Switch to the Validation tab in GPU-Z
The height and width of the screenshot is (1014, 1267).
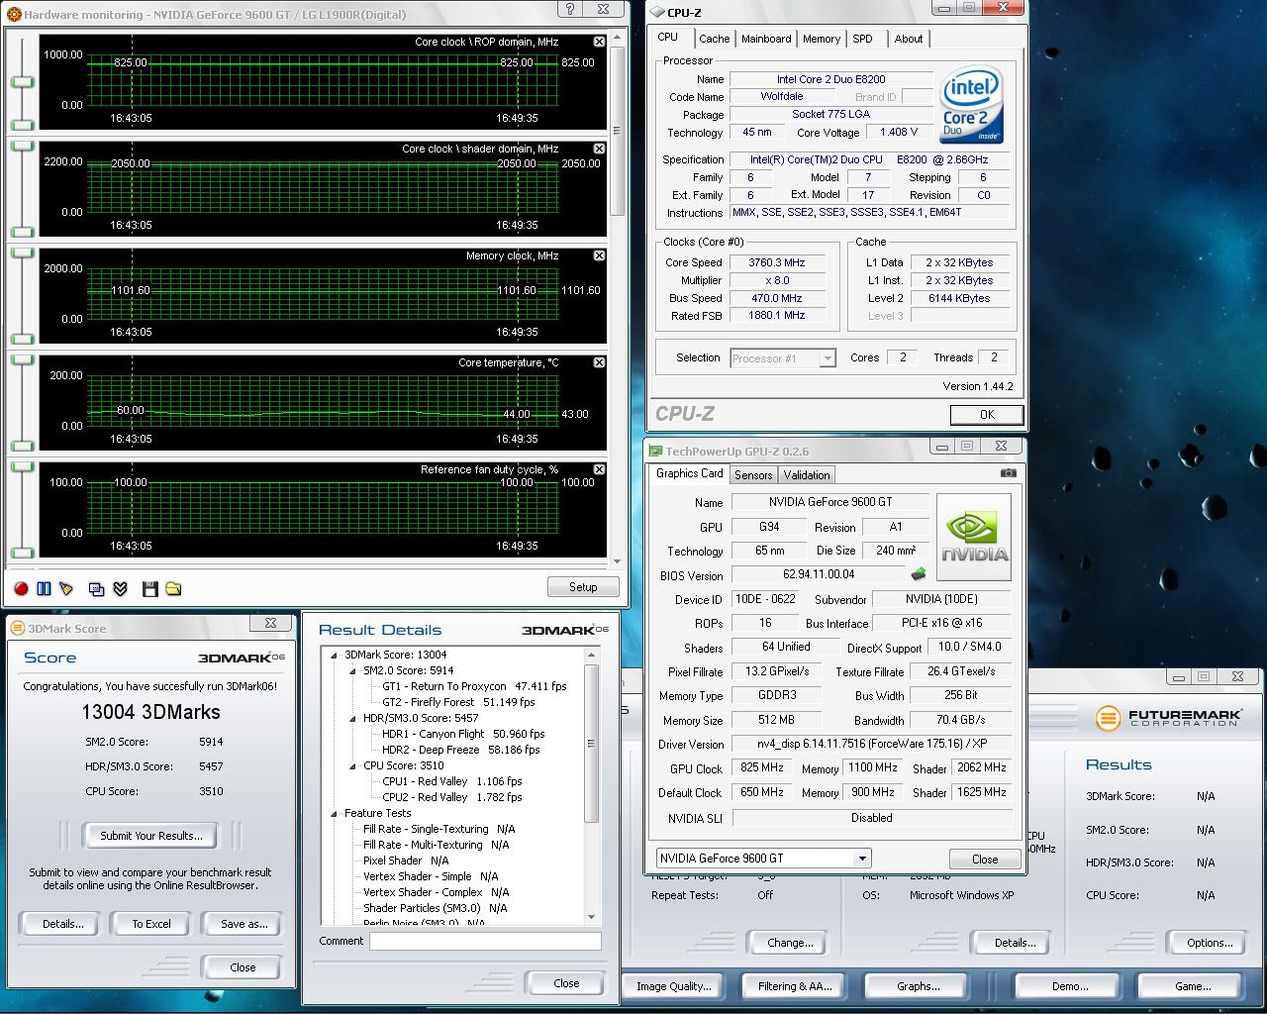click(x=807, y=475)
